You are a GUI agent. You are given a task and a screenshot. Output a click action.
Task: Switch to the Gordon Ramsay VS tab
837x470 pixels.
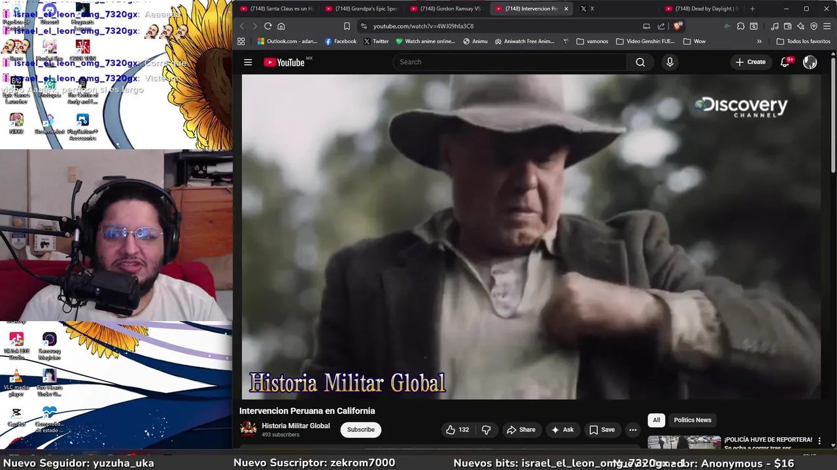pyautogui.click(x=447, y=8)
